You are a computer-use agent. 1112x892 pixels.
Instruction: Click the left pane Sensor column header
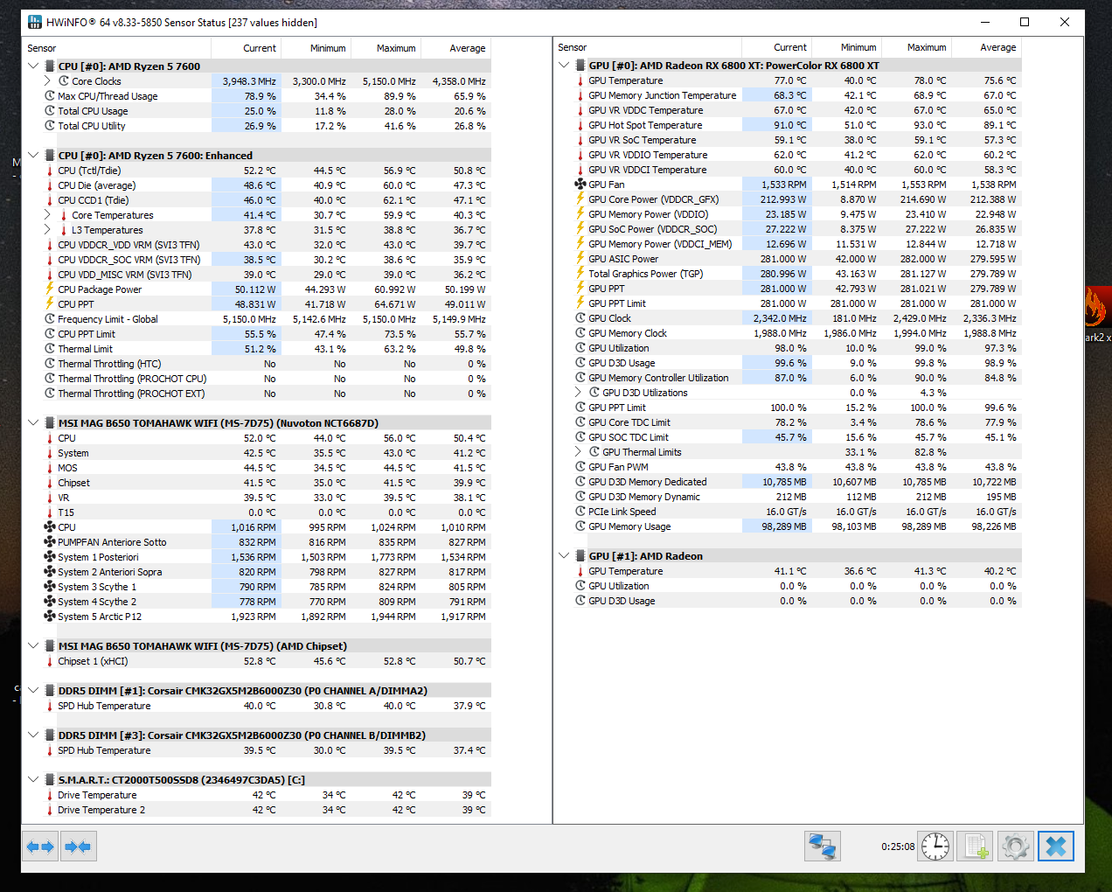point(117,48)
